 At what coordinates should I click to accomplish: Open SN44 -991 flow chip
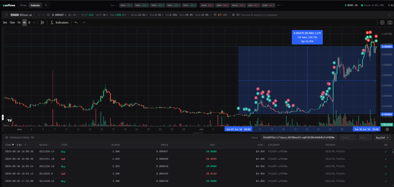(207, 5)
